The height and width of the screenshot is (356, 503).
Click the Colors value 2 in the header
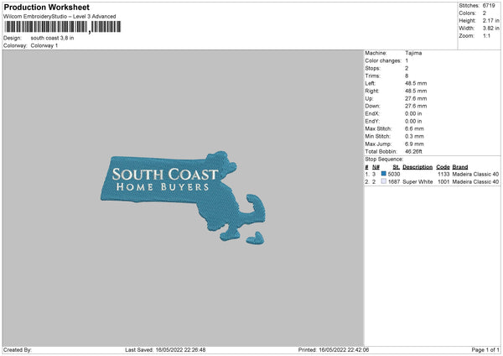(x=485, y=13)
